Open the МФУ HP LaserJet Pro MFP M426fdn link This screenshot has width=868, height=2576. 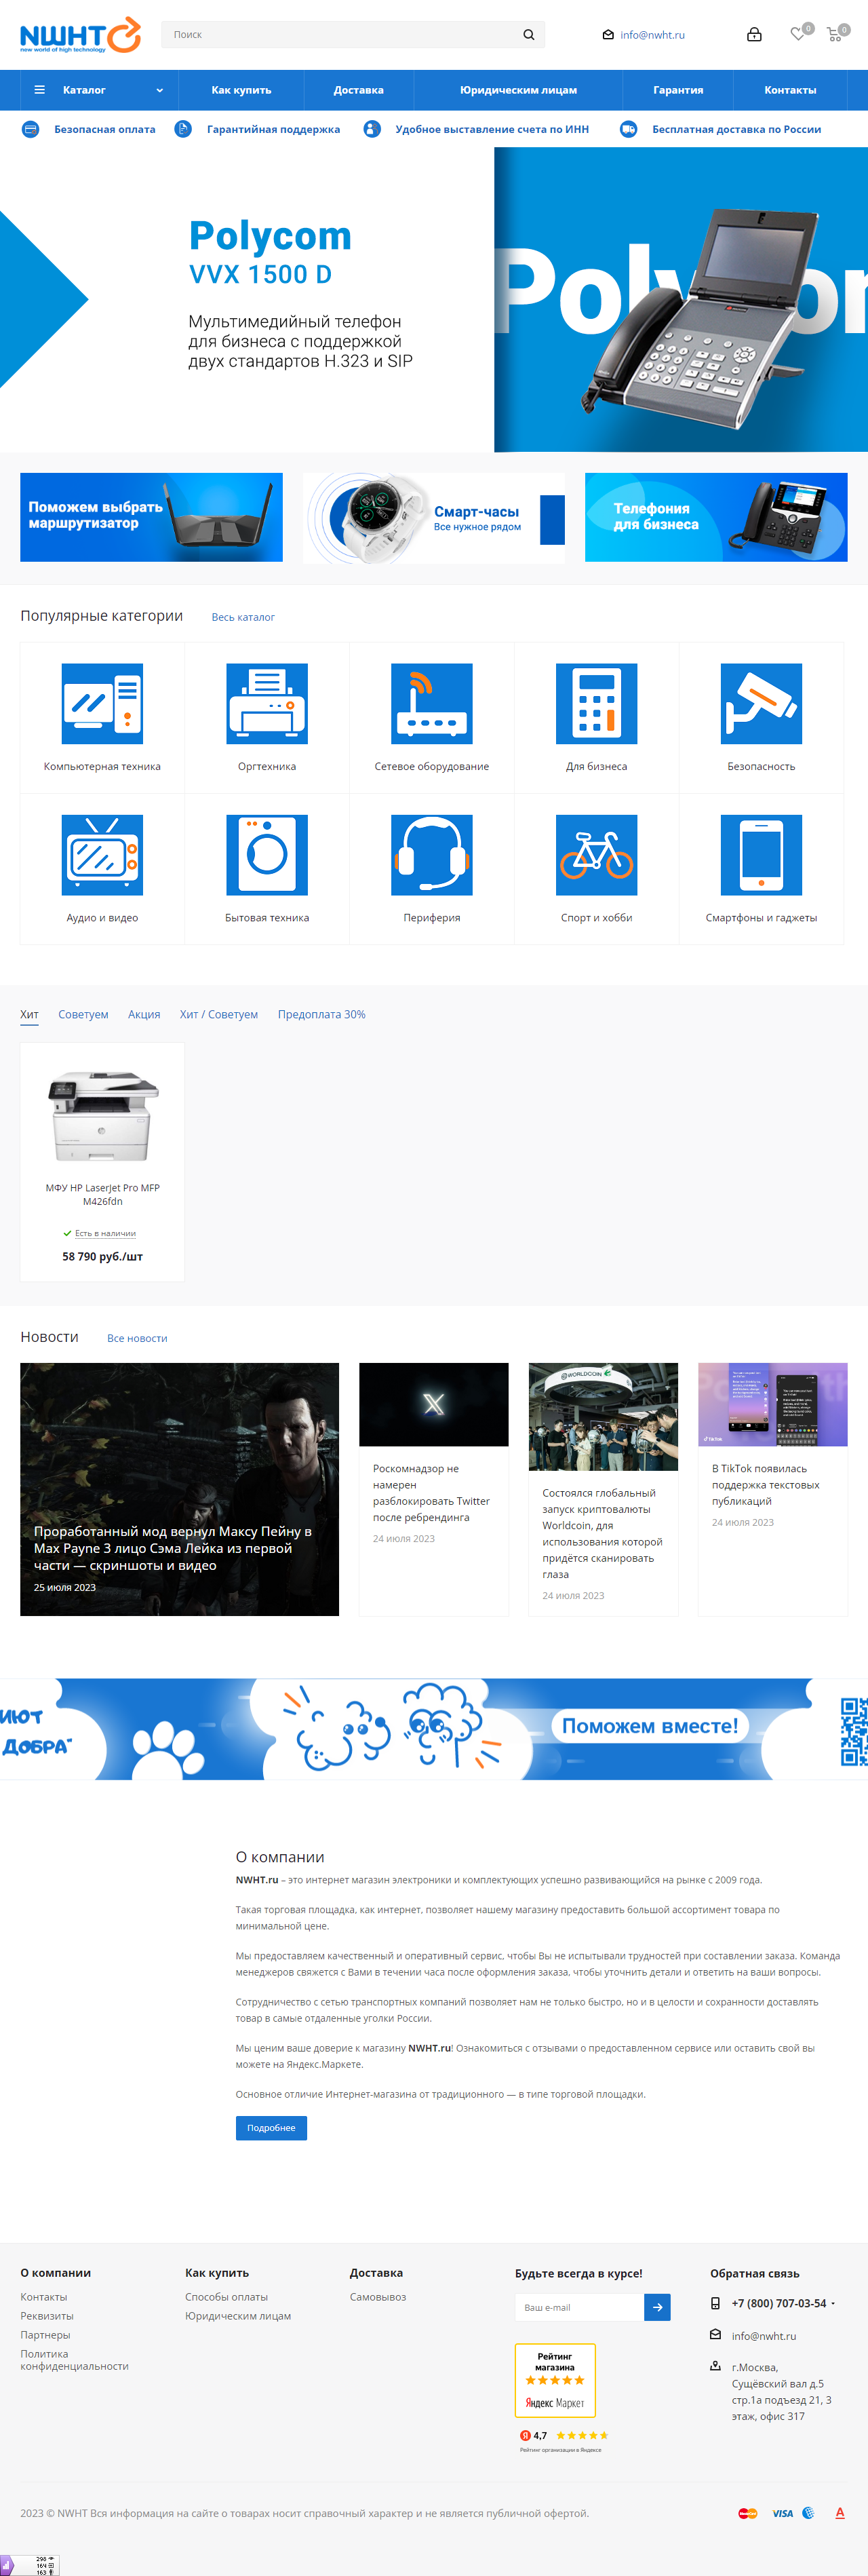coord(102,1194)
